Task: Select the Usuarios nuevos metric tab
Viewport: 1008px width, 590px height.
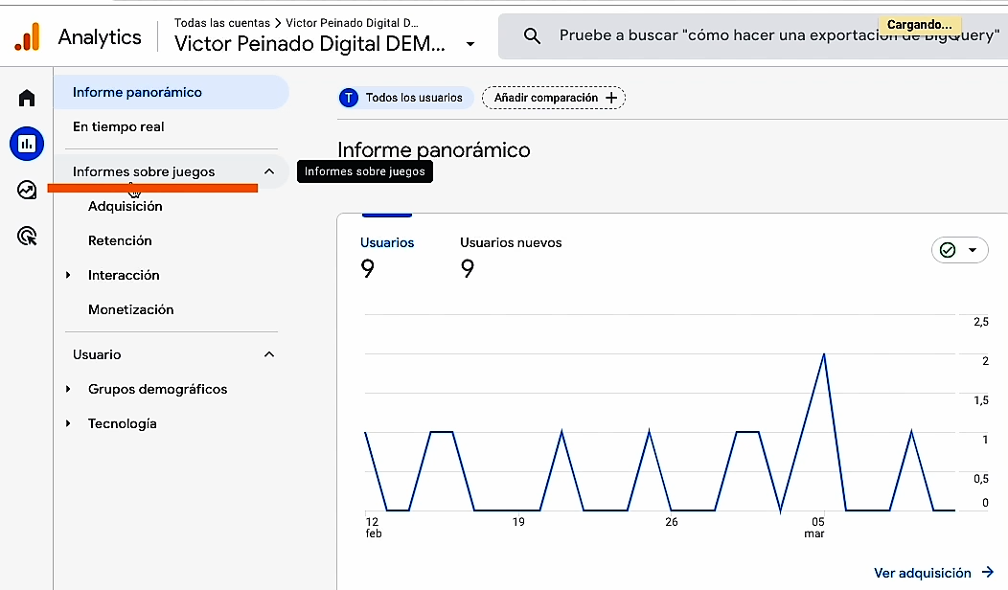Action: pyautogui.click(x=511, y=256)
